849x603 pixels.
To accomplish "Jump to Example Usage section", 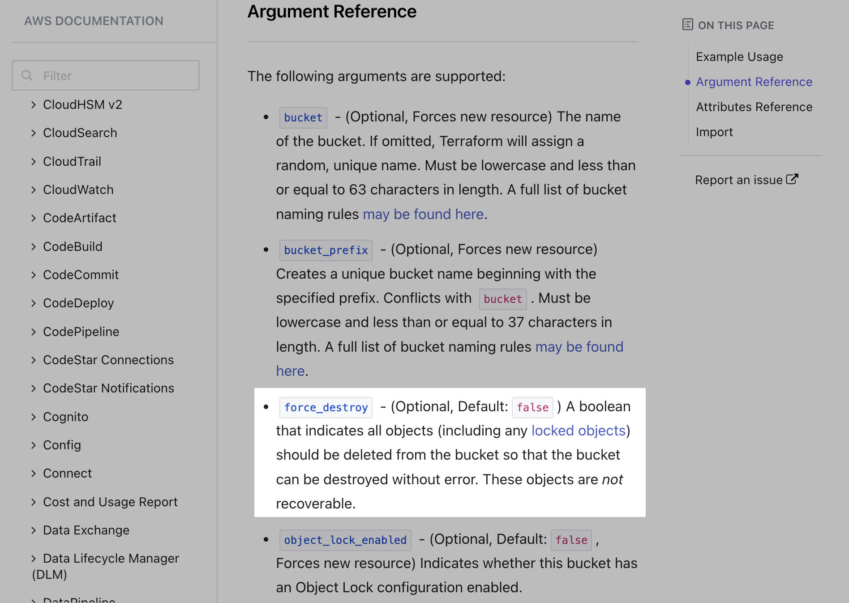I will [x=739, y=57].
